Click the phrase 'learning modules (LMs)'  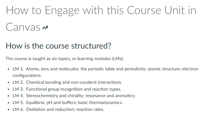[100, 59]
